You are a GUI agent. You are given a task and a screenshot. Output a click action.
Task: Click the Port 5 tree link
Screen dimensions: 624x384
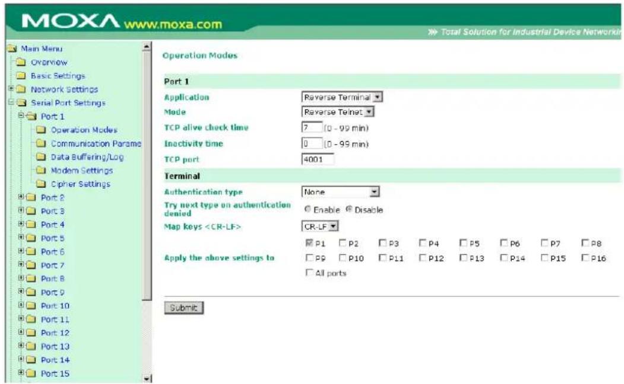click(x=52, y=238)
